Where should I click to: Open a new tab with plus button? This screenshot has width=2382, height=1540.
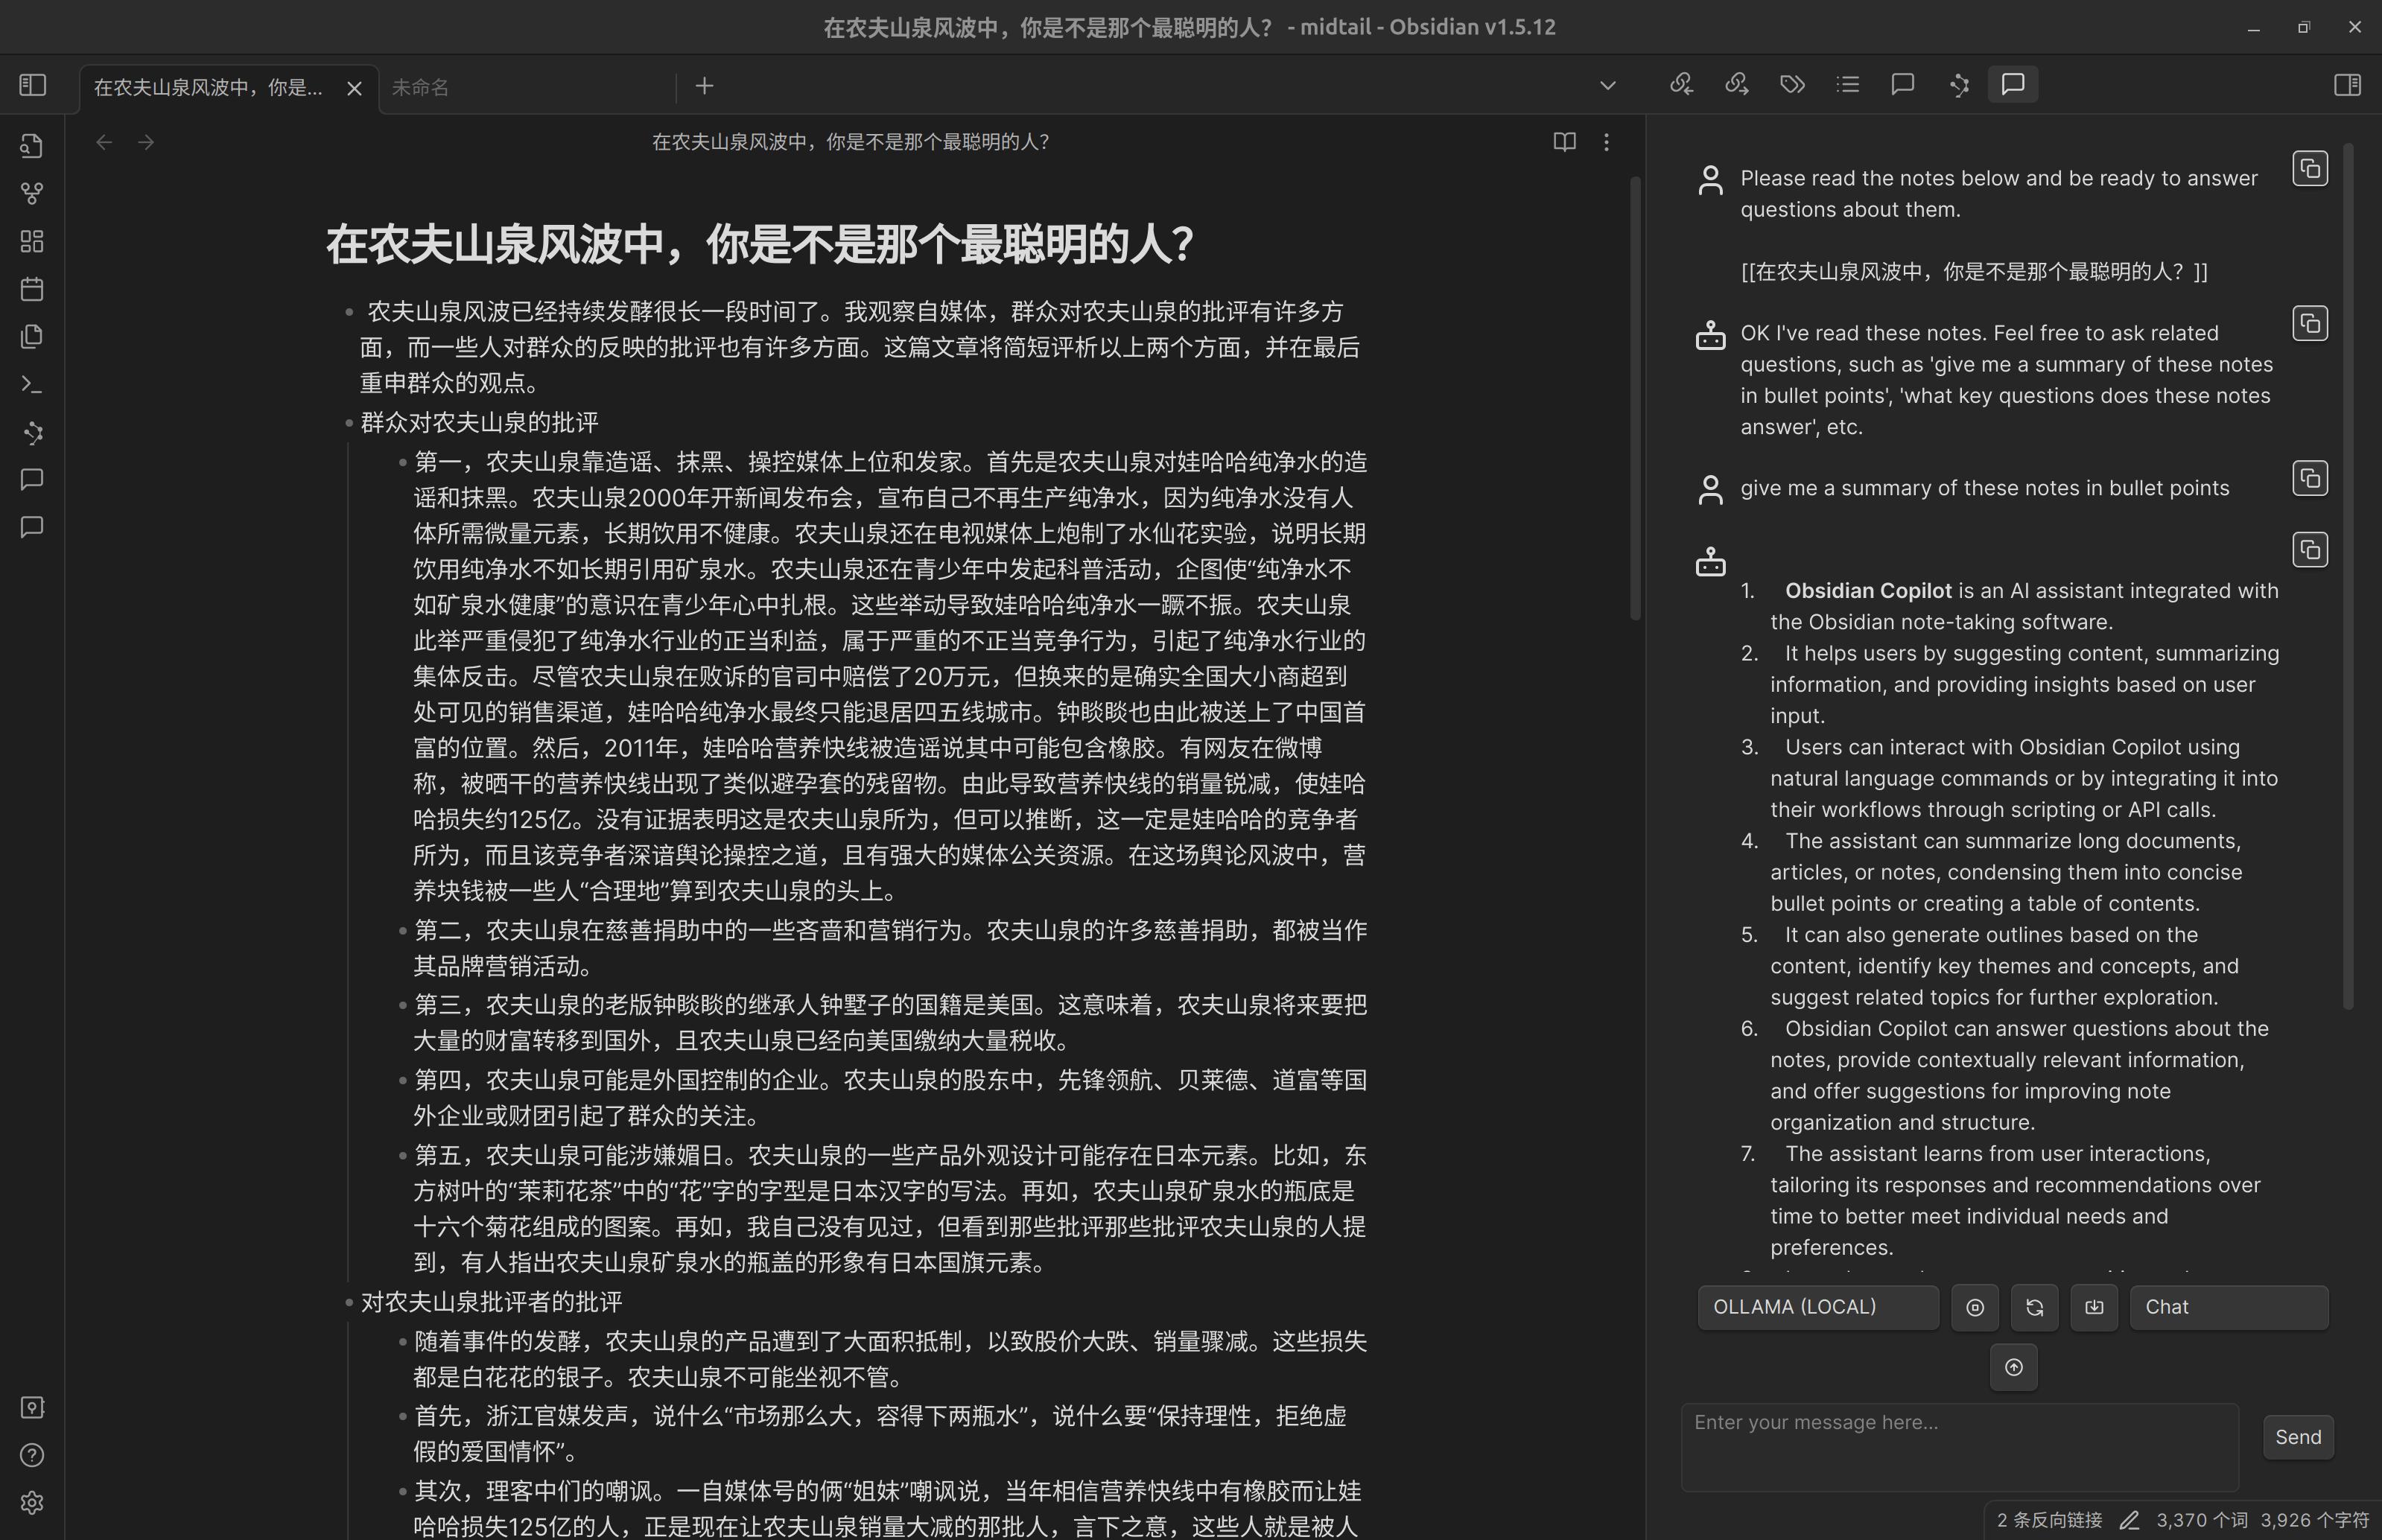click(x=705, y=86)
